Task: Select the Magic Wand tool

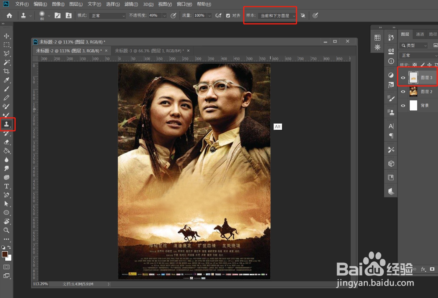Action: pos(7,62)
